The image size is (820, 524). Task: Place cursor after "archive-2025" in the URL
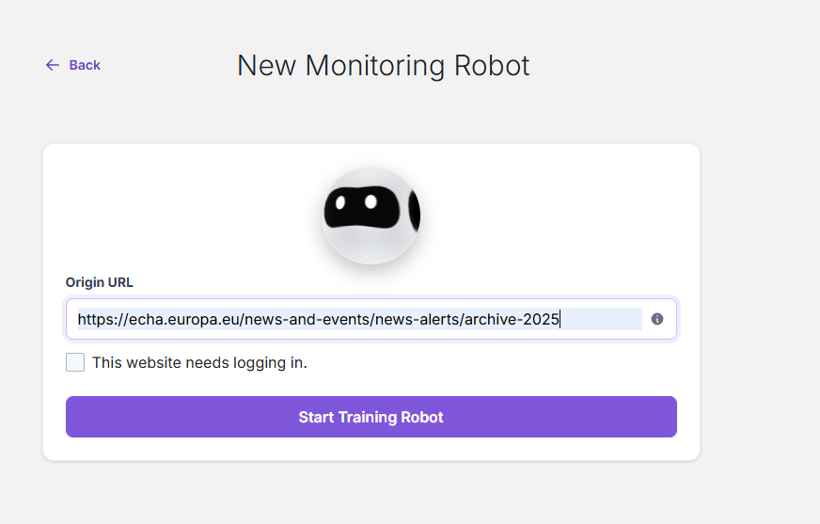coord(560,319)
